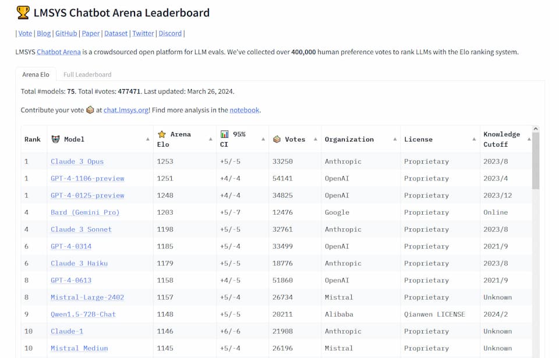The height and width of the screenshot is (358, 559).
Task: Click the table's vertical scrollbar thumb
Action: pos(536,161)
